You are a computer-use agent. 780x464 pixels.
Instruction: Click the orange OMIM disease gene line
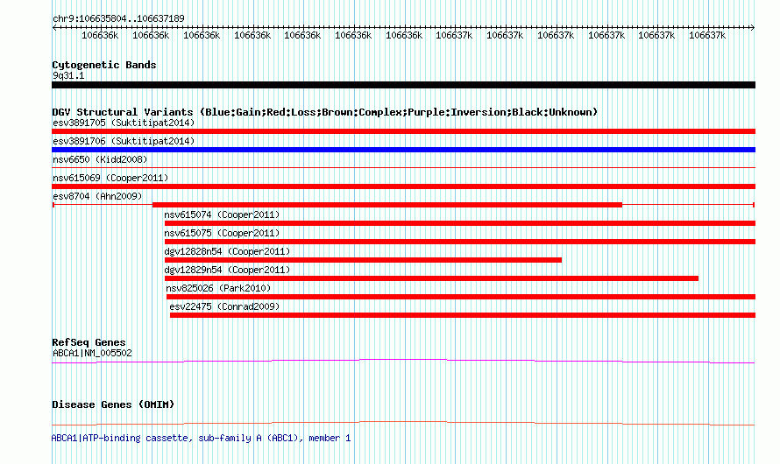[403, 423]
